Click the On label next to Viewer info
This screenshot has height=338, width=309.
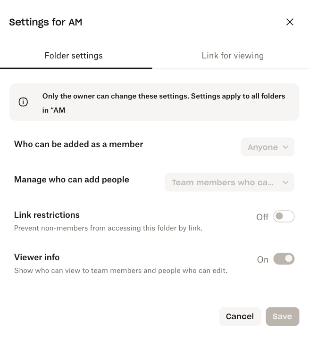click(x=263, y=260)
